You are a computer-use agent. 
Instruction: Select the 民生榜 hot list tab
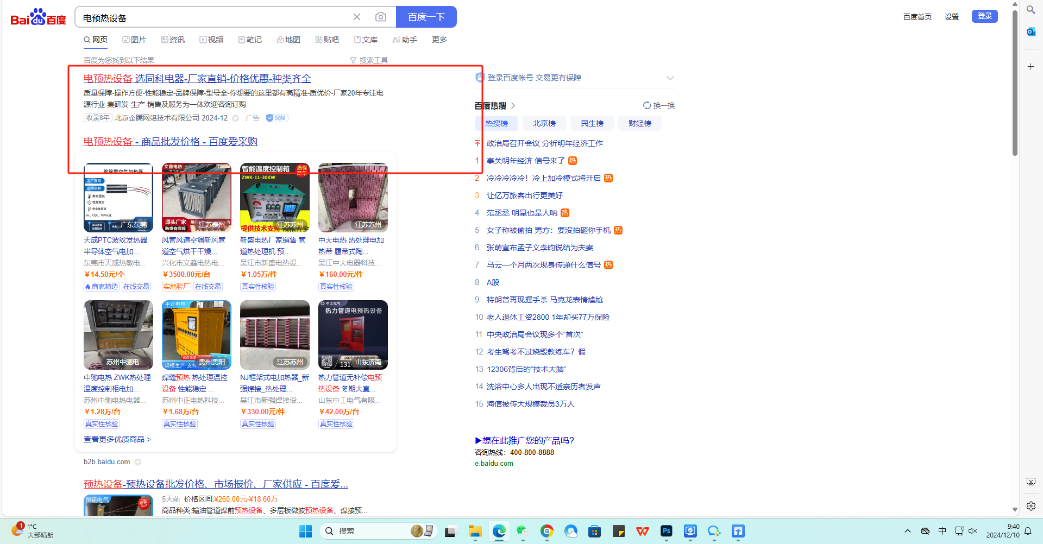592,123
